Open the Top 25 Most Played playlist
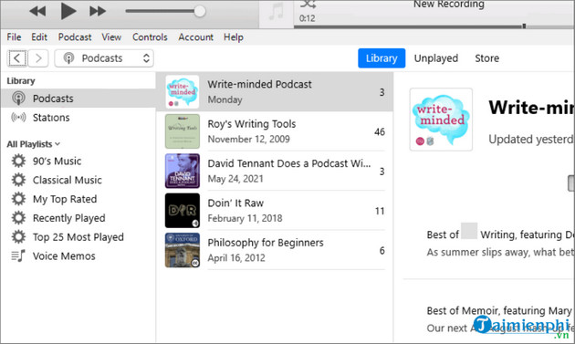The height and width of the screenshot is (344, 575). pos(78,237)
